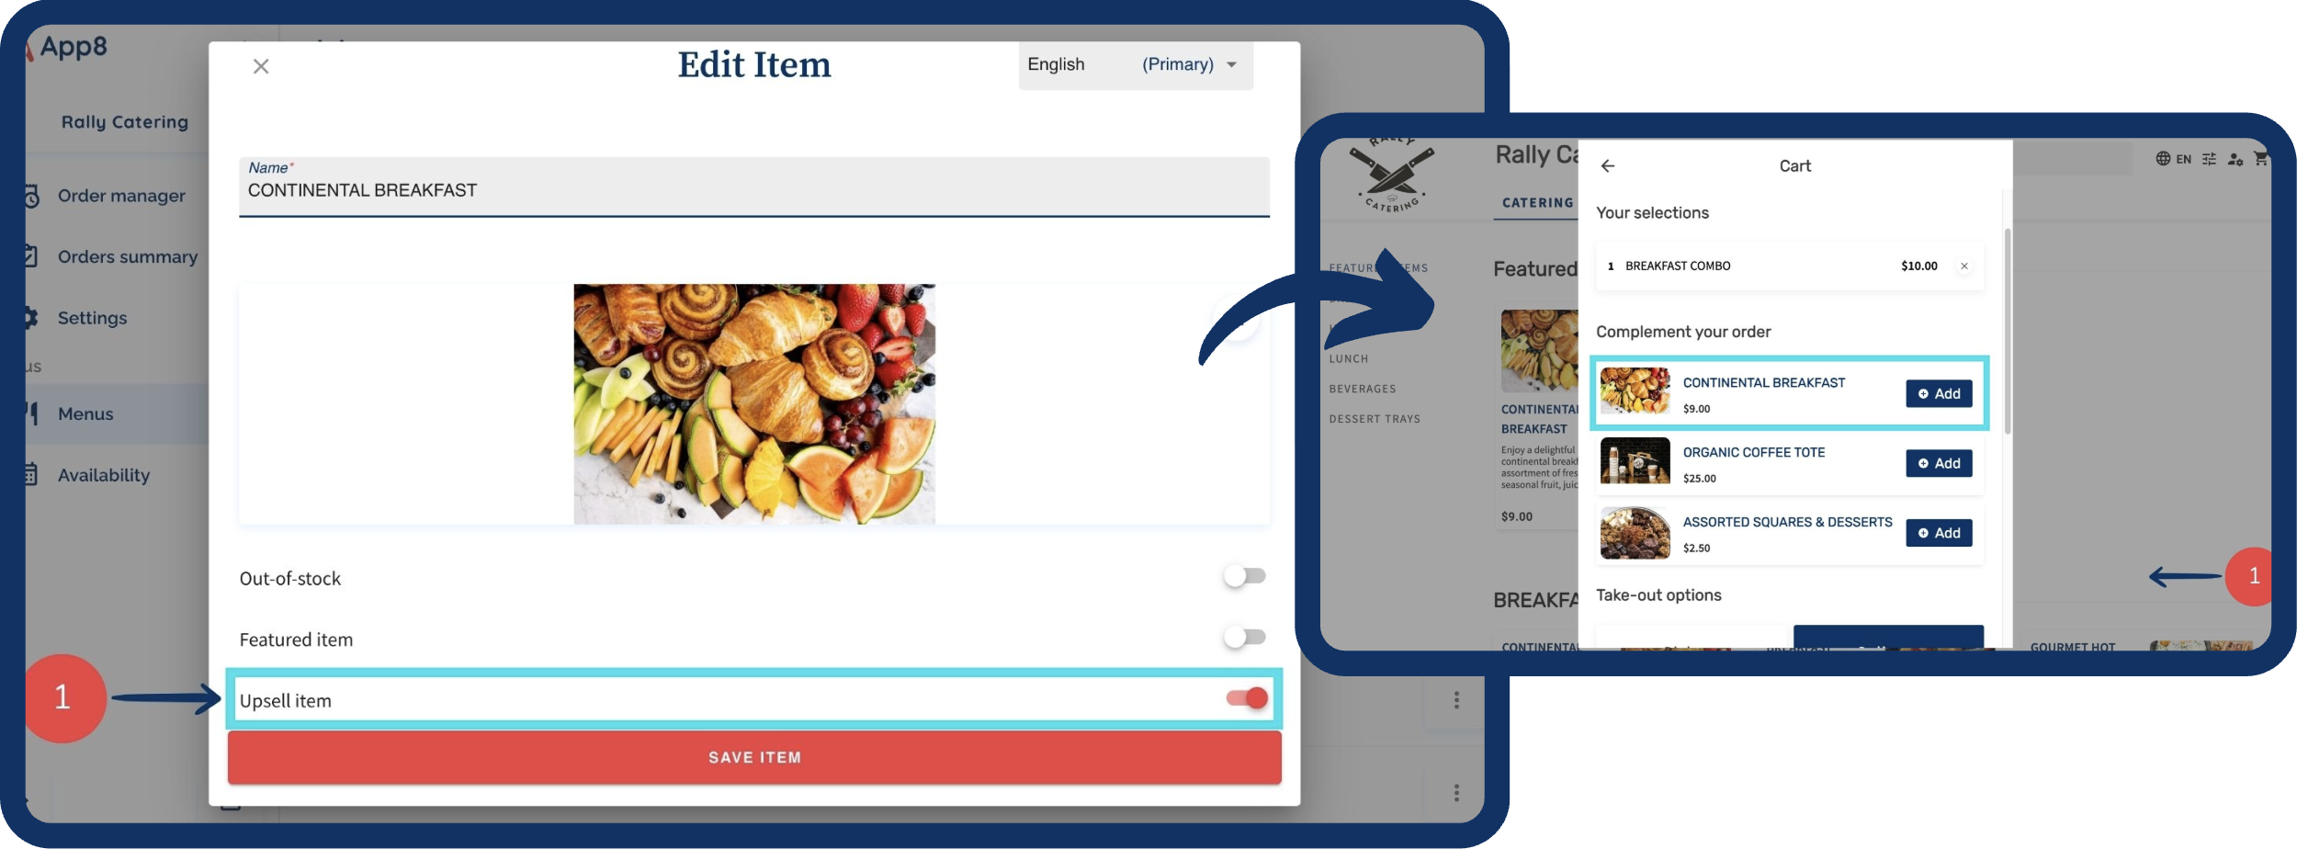Click the cart panel vertical scrollbar
The height and width of the screenshot is (849, 2297).
tap(2008, 331)
